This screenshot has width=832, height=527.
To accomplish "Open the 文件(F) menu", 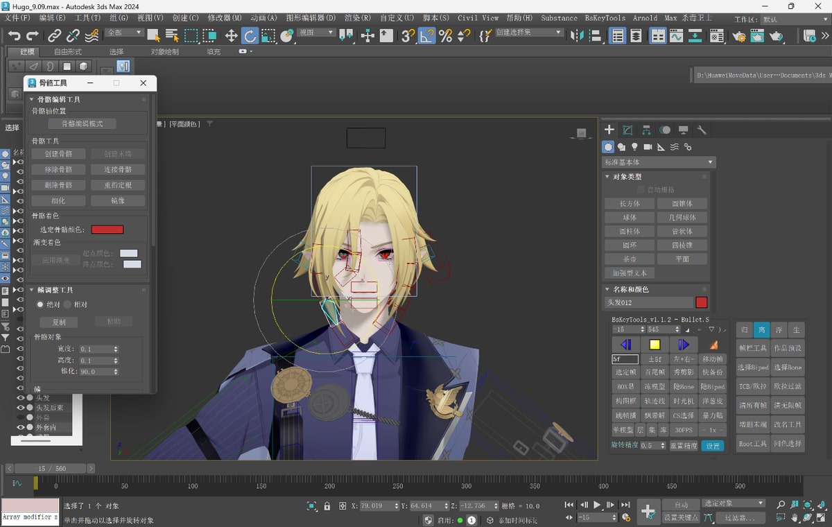I will 18,17.
